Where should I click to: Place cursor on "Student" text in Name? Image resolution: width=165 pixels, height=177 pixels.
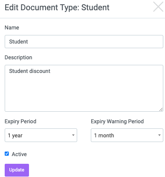tap(18, 42)
